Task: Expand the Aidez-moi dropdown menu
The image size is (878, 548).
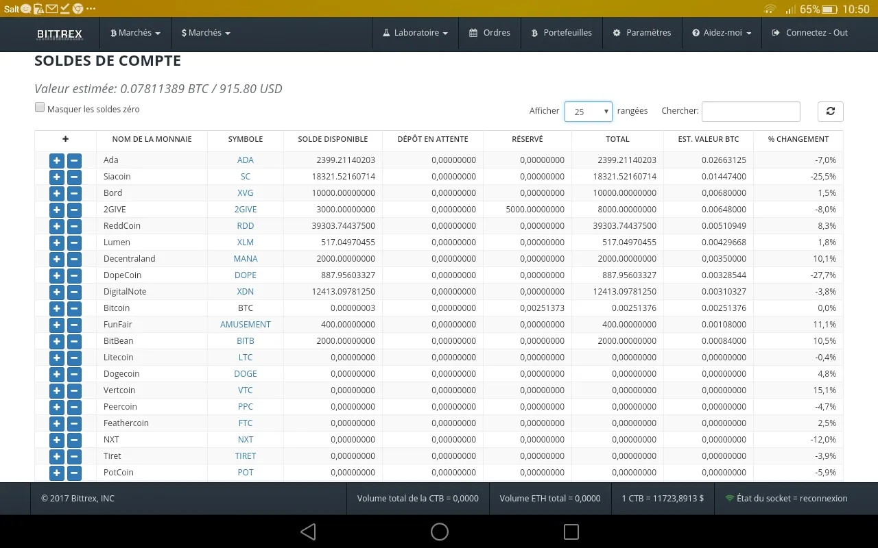Action: pyautogui.click(x=722, y=33)
